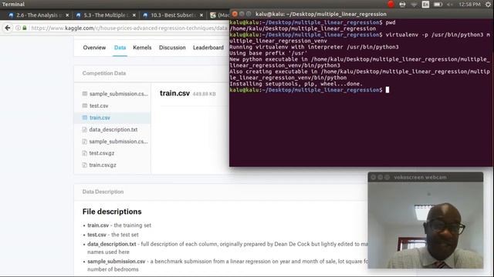Close the terminal window with red button

(235, 14)
